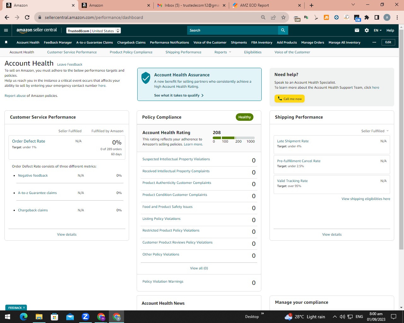Screen dimensions: 404x323
Task: Click the orange JS extension icon
Action: click(x=326, y=17)
